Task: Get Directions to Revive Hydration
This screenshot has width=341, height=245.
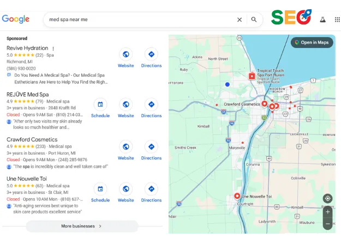Action: click(151, 54)
